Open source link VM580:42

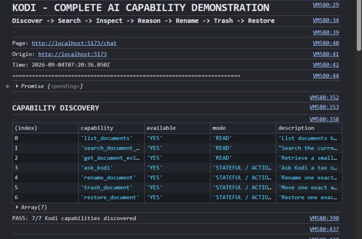tap(326, 65)
